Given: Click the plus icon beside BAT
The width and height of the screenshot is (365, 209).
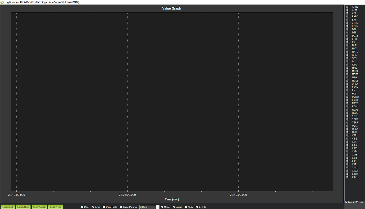Looking at the screenshot, I should coord(347,20).
